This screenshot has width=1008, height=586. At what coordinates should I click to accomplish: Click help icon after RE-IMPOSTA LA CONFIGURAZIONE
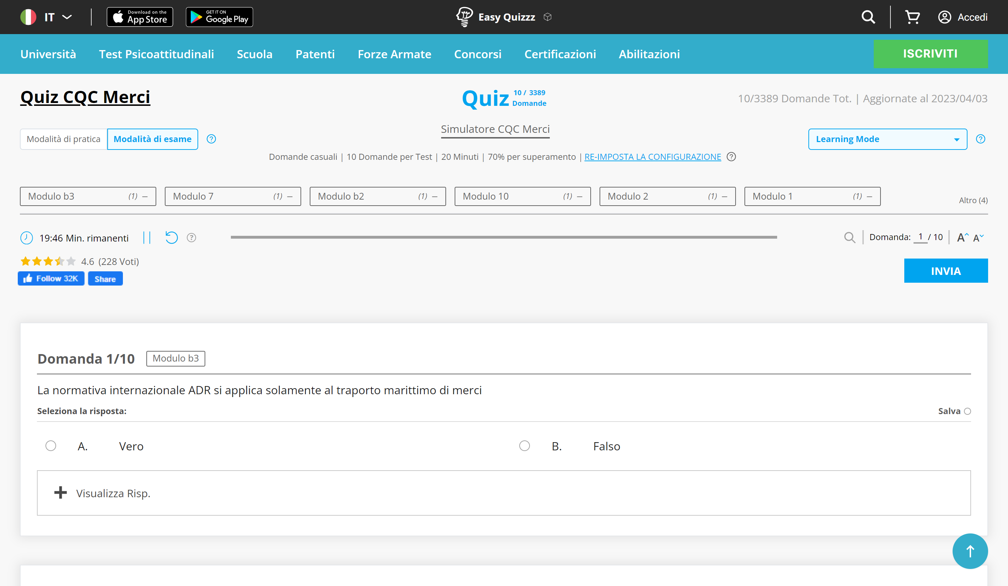(x=731, y=157)
